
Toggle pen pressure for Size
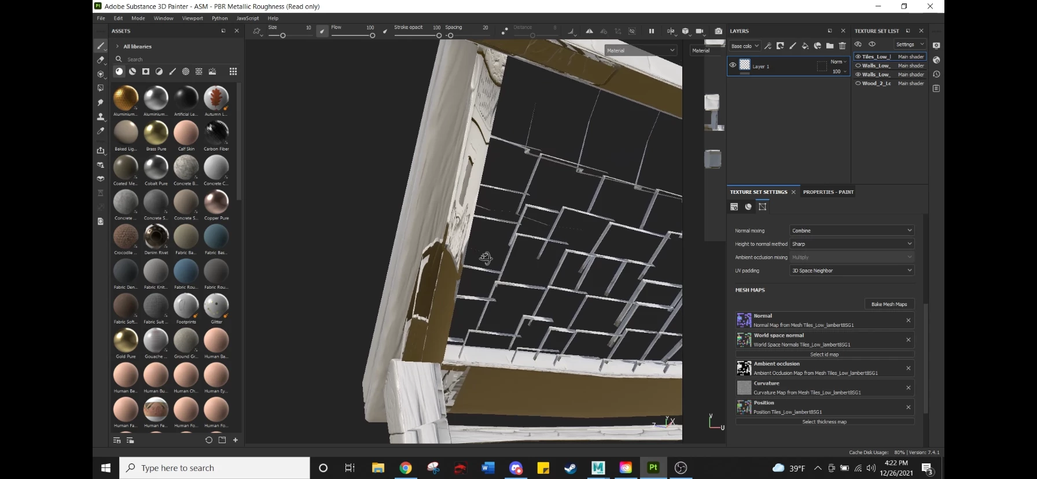click(x=322, y=31)
